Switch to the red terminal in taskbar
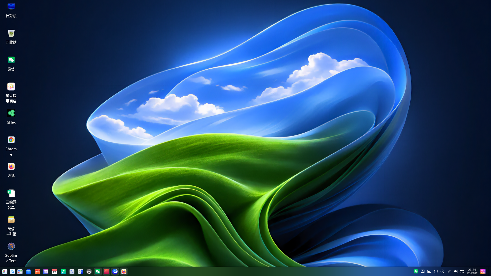The image size is (491, 276). [x=106, y=272]
